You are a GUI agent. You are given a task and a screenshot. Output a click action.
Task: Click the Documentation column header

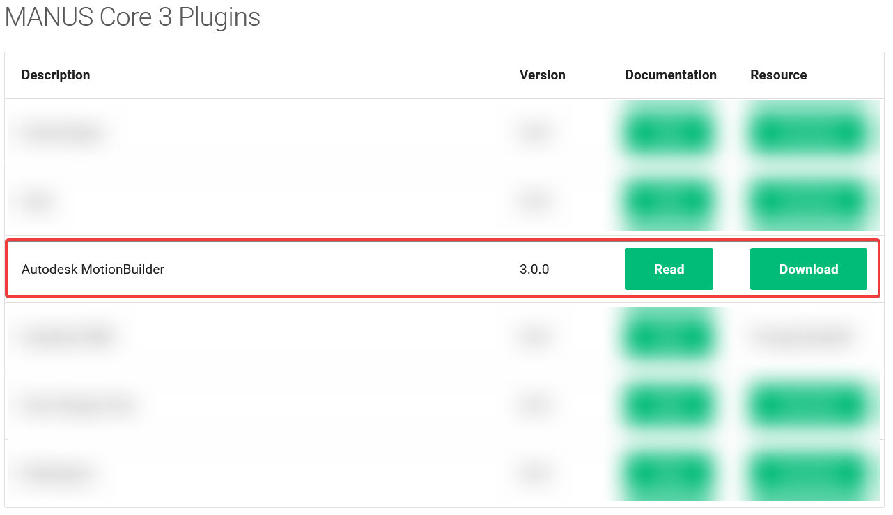click(670, 75)
